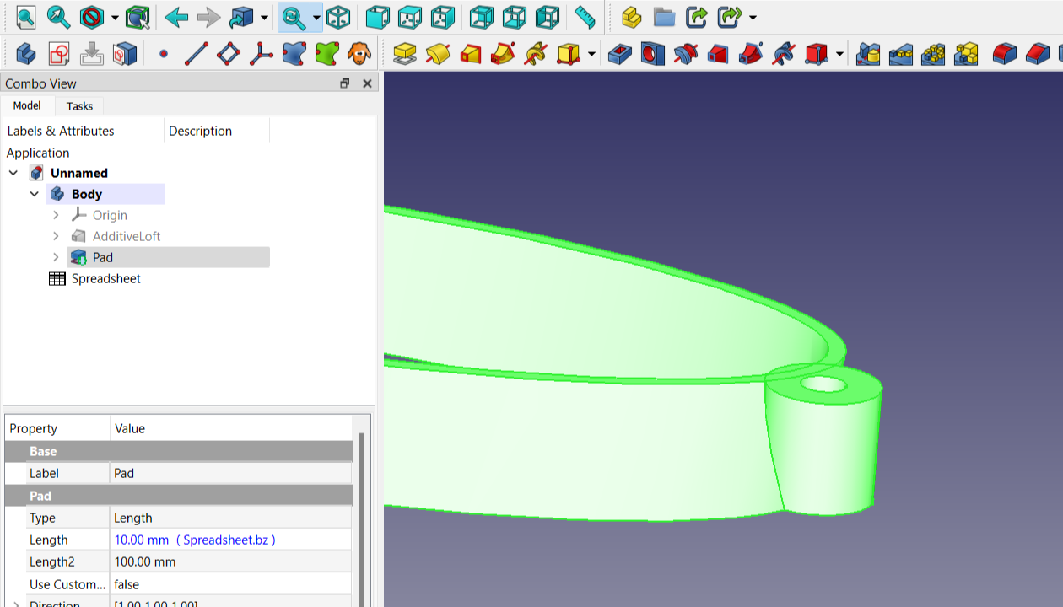Switch to the Tasks tab
Image resolution: width=1063 pixels, height=607 pixels.
point(79,106)
